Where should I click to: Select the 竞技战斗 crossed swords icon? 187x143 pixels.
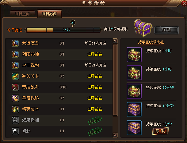click(x=15, y=87)
